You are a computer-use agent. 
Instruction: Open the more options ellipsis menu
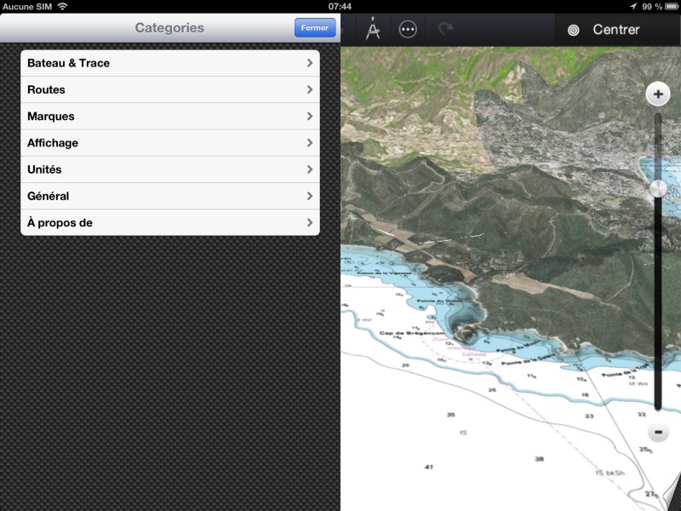click(408, 29)
